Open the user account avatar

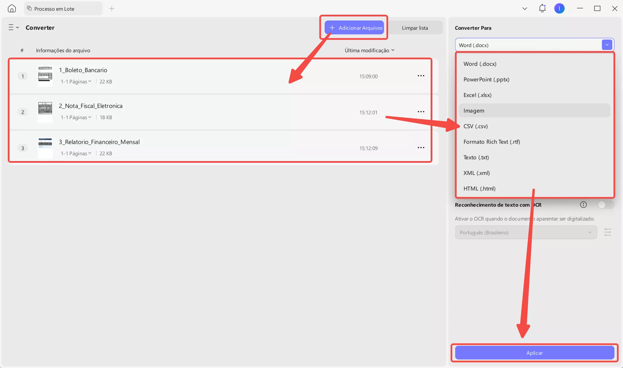coord(559,8)
